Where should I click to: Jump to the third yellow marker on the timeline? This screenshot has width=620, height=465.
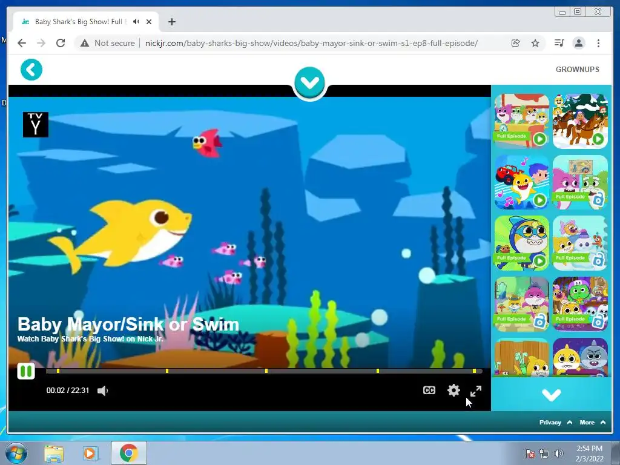[x=266, y=371]
